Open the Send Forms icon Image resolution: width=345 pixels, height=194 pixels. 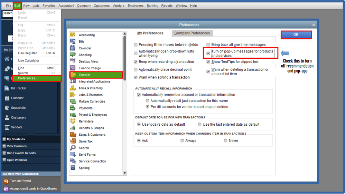click(73, 154)
